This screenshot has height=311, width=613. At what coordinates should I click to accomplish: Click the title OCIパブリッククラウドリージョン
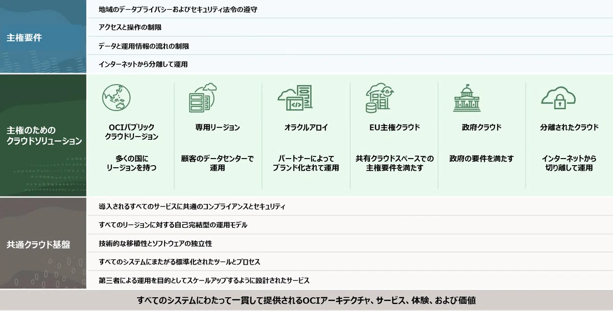[131, 132]
